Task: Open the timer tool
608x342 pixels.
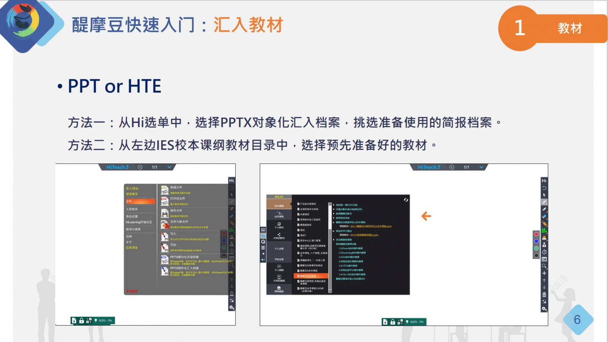Action: (544, 252)
